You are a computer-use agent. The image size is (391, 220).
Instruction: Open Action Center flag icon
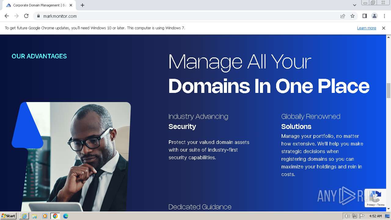(x=362, y=216)
